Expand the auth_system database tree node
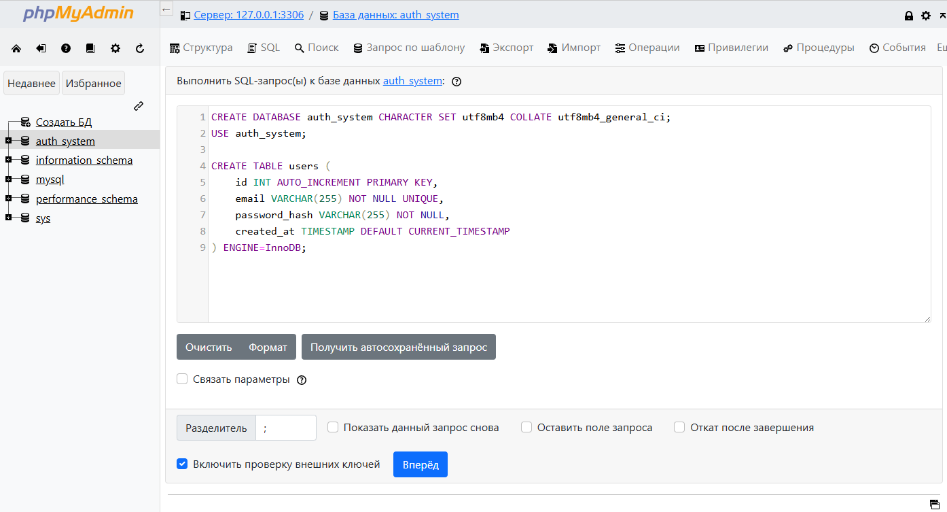This screenshot has width=947, height=512. (x=8, y=141)
